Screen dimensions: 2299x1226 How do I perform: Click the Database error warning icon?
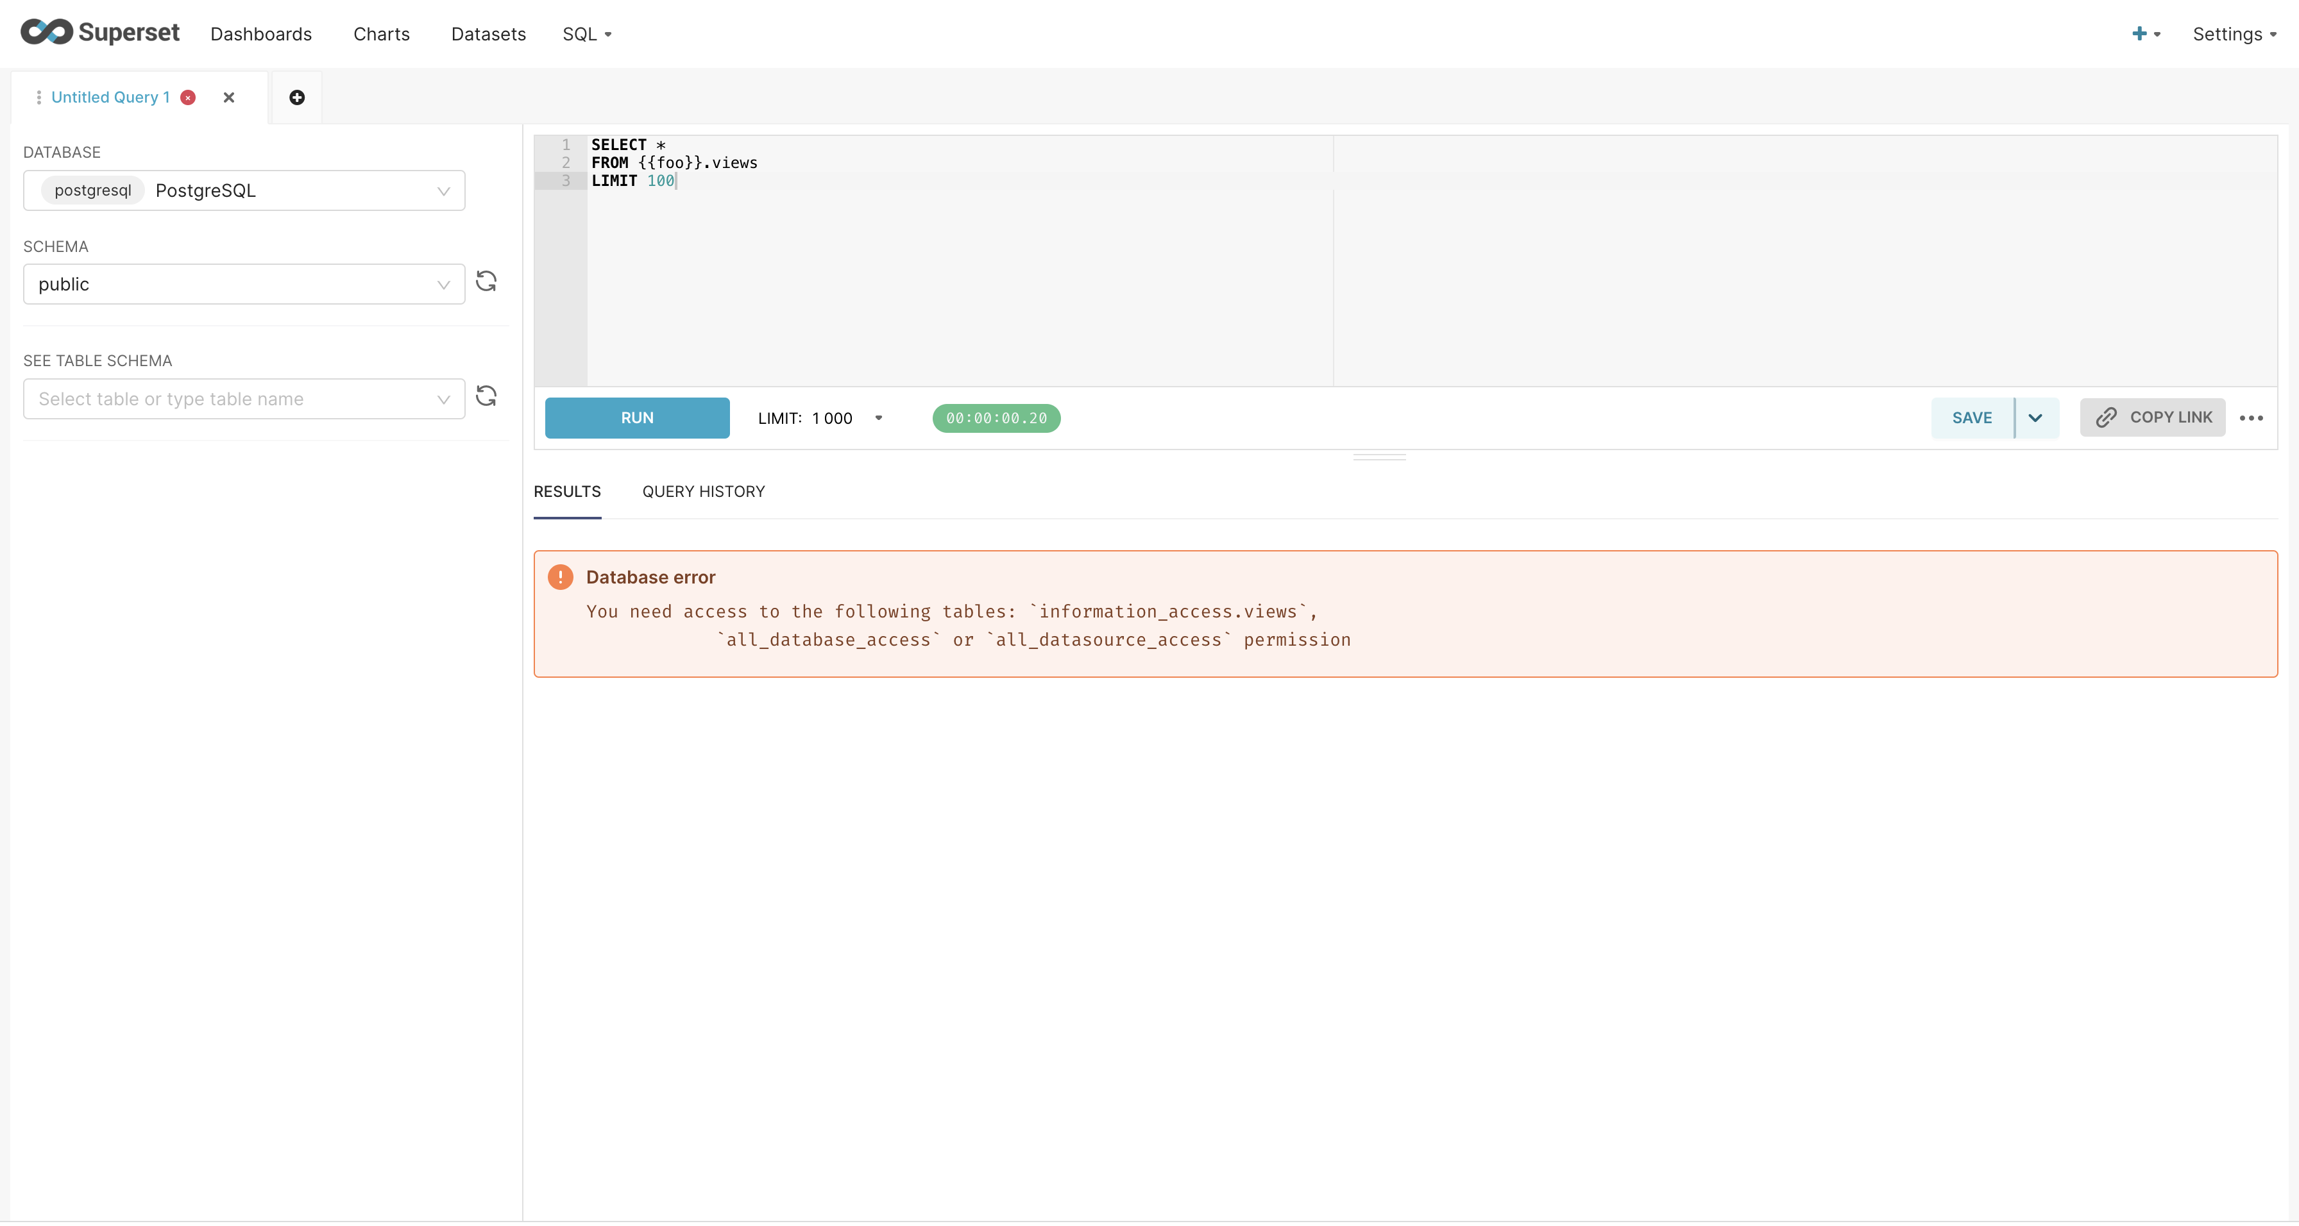(x=561, y=577)
